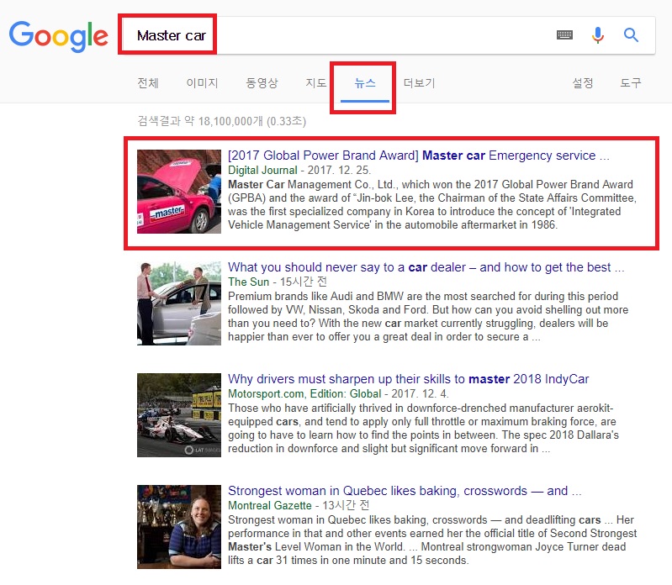Viewport: 672px width, 585px height.
Task: Open the 도구 search tools
Action: click(631, 83)
